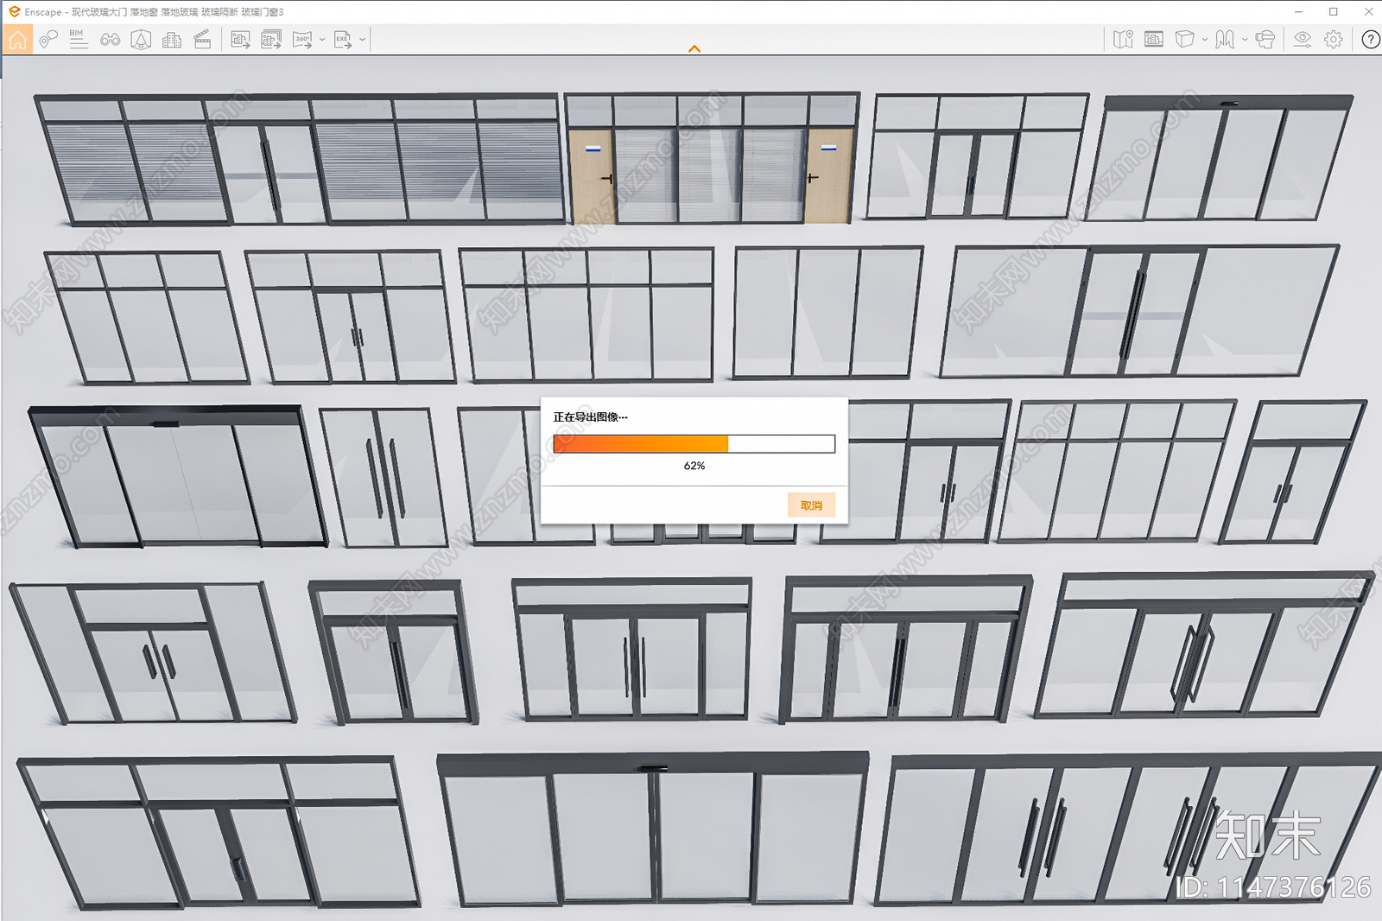Open the video editor clapperboard icon
This screenshot has height=921, width=1382.
[x=203, y=40]
